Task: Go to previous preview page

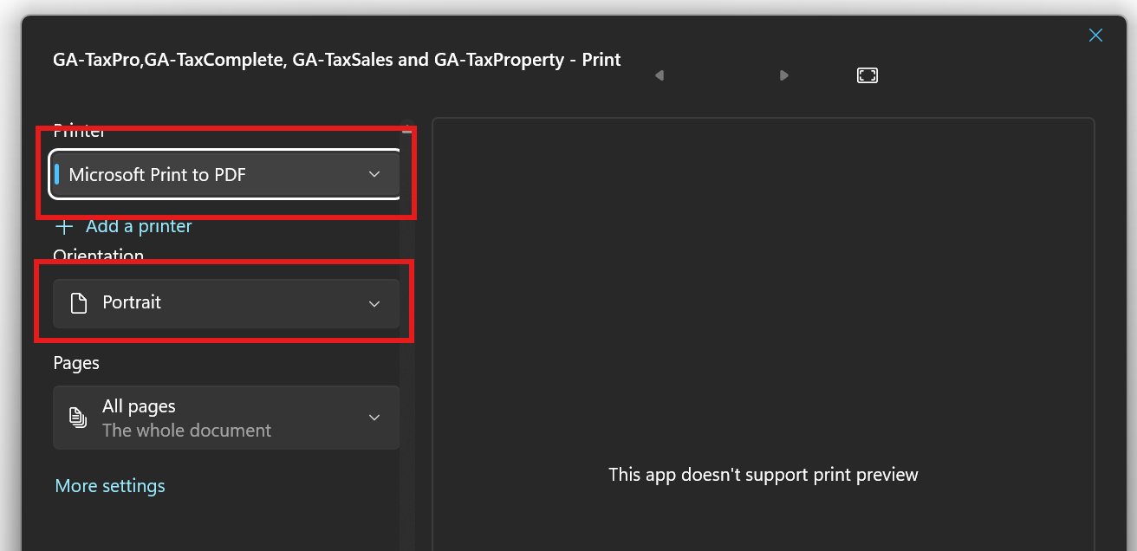Action: point(659,75)
